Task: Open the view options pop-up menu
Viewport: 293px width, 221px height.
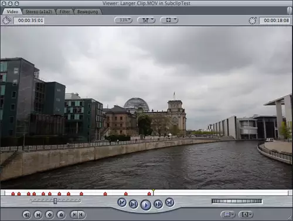Action: pos(169,20)
